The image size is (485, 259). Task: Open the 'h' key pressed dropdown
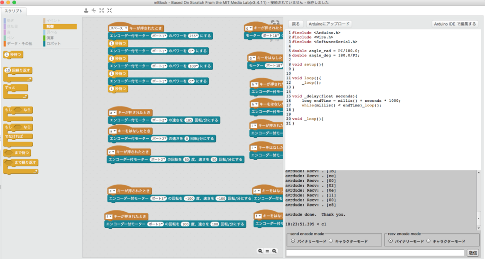[254, 84]
